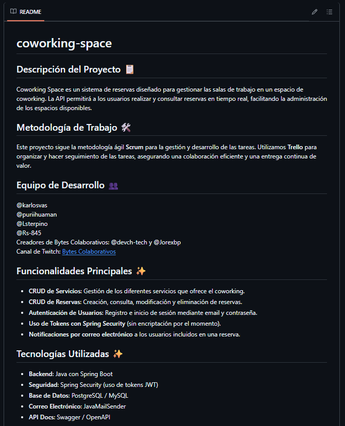Select the @Rs-845 mention

pos(29,233)
